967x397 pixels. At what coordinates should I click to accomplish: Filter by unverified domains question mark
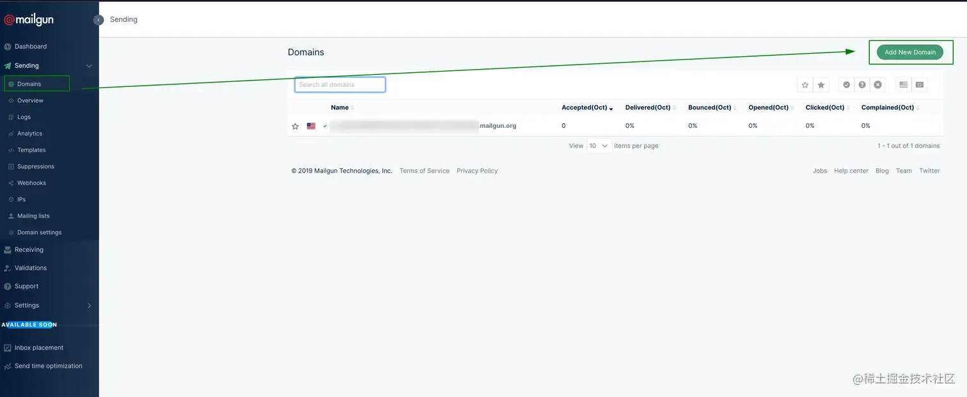pos(862,85)
